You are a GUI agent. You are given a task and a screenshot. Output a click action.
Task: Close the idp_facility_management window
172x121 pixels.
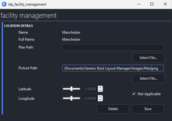point(165,4)
